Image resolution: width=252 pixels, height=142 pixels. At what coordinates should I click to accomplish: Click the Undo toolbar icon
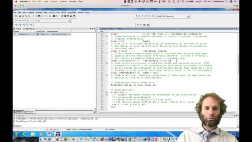coord(42,16)
